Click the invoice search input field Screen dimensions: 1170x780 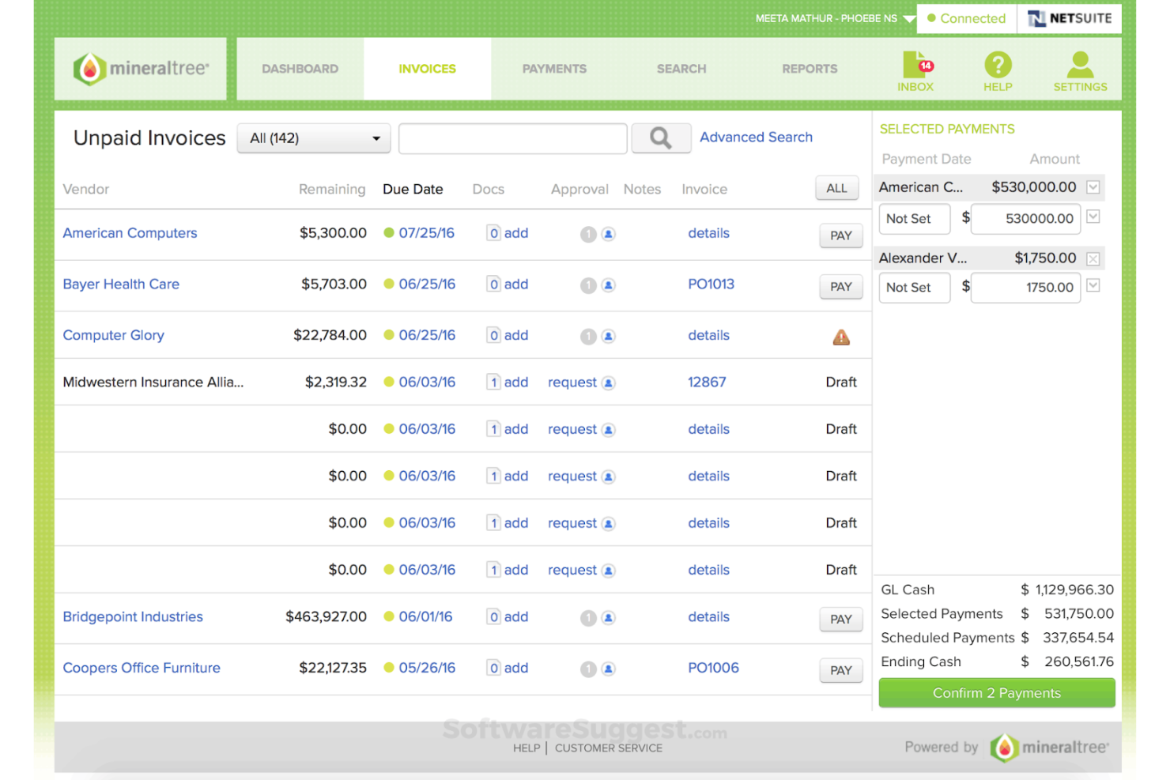[x=512, y=138]
